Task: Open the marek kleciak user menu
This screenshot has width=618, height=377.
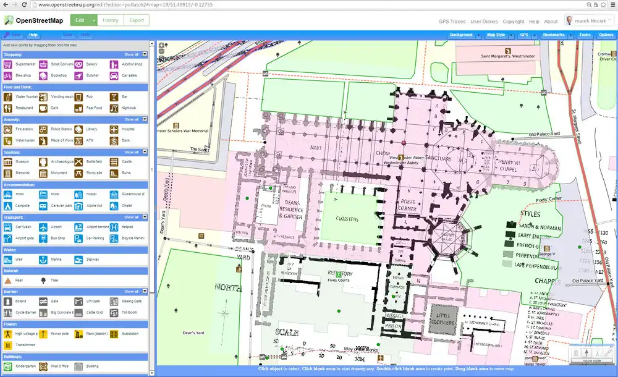Action: [x=589, y=20]
